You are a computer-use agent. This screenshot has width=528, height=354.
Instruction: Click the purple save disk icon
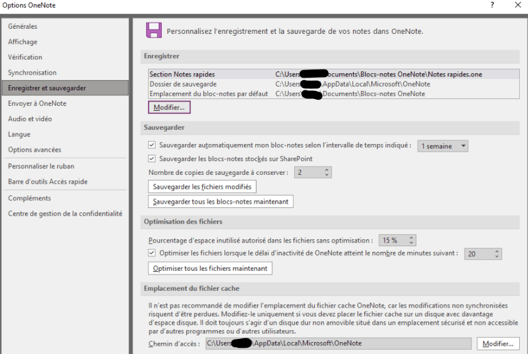(x=154, y=30)
